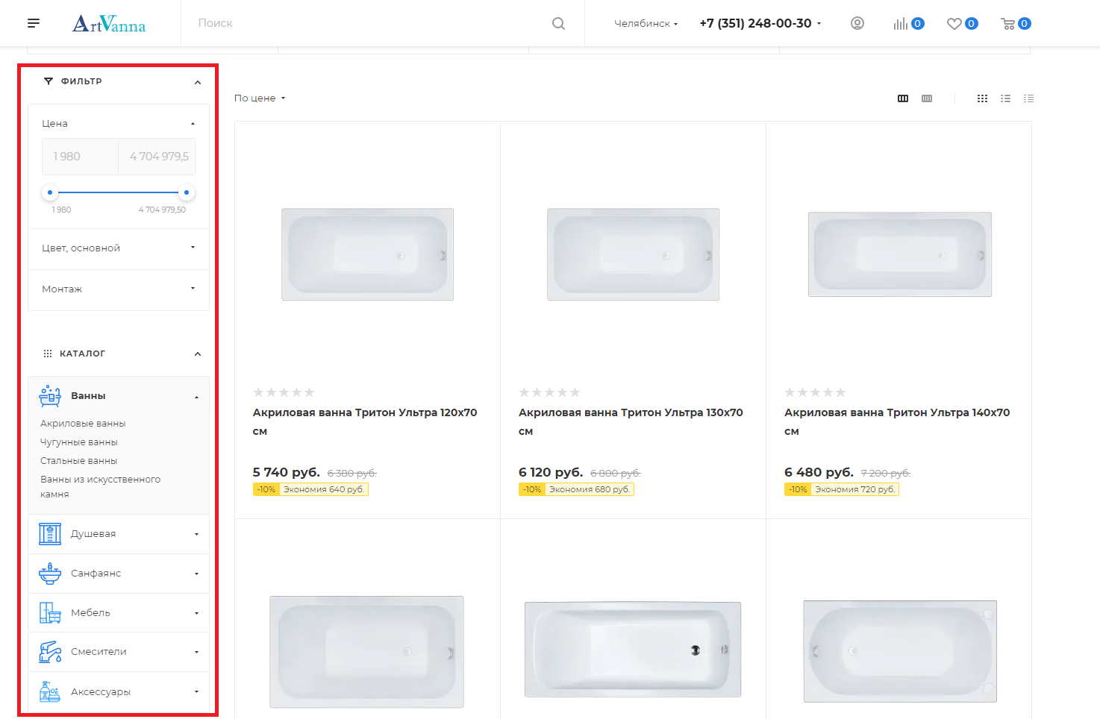Select the three-column layout toggle
This screenshot has width=1100, height=719.
click(903, 98)
